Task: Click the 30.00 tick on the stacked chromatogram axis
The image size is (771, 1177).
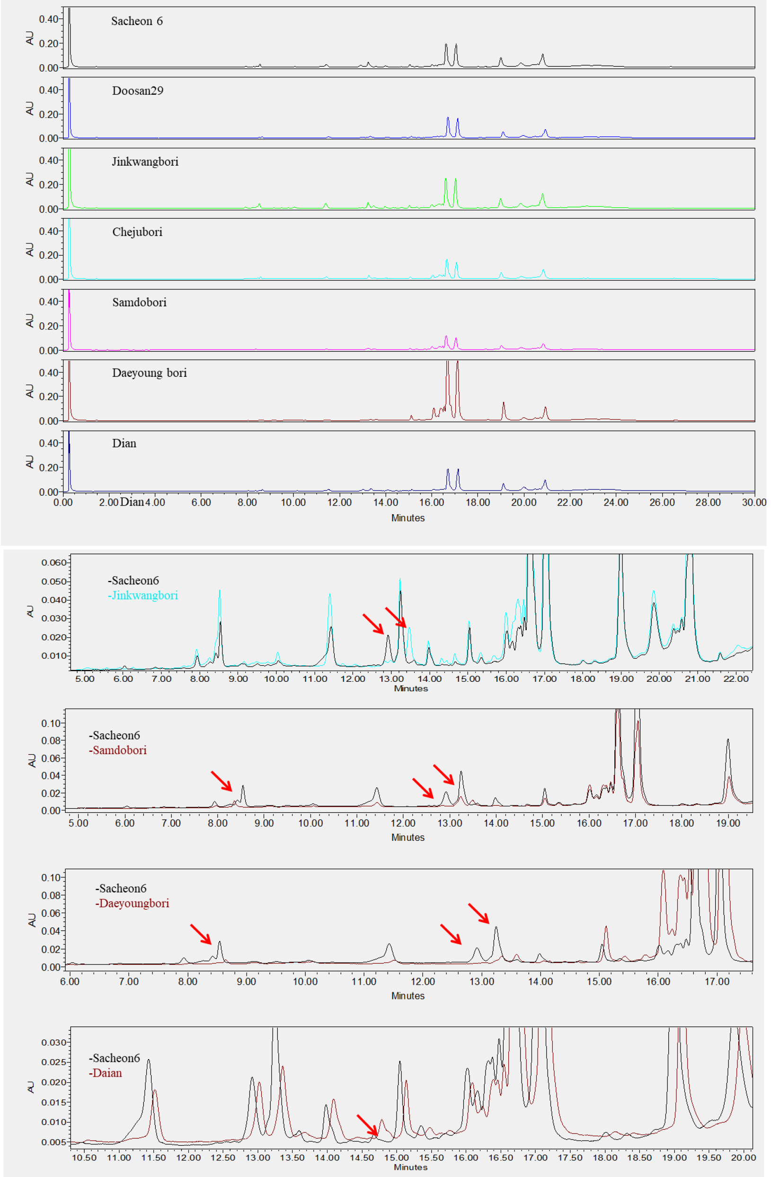Action: pyautogui.click(x=753, y=502)
